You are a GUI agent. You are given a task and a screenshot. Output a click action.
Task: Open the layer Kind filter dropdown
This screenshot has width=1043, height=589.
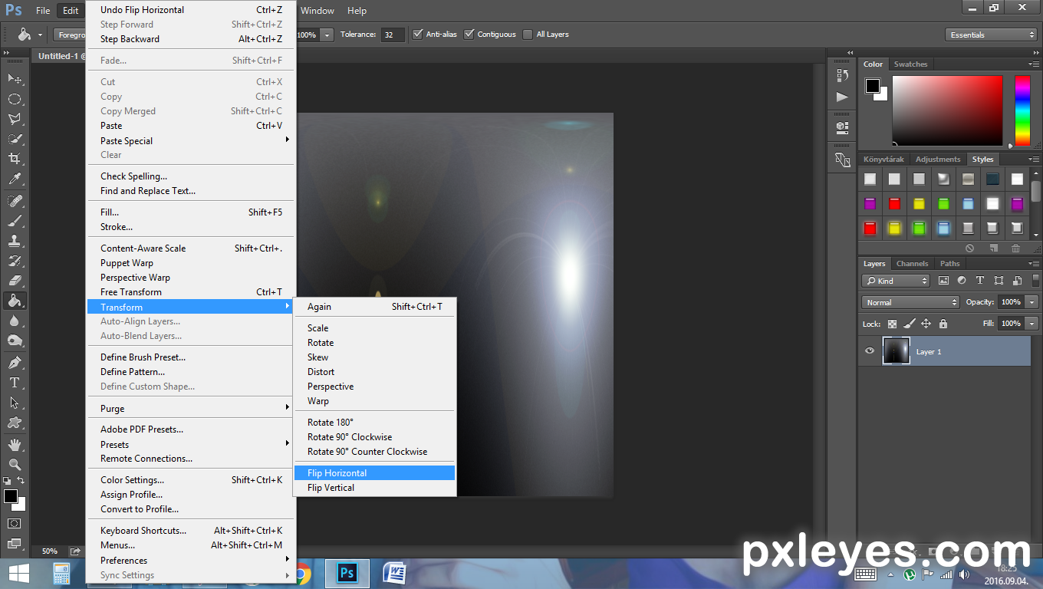pyautogui.click(x=896, y=281)
